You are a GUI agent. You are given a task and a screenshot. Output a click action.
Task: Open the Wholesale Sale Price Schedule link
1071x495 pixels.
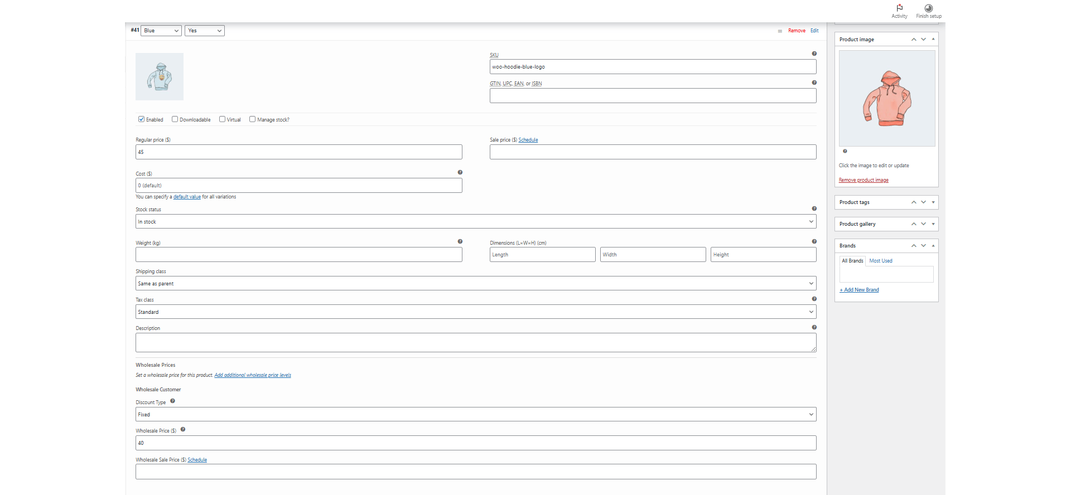point(197,460)
